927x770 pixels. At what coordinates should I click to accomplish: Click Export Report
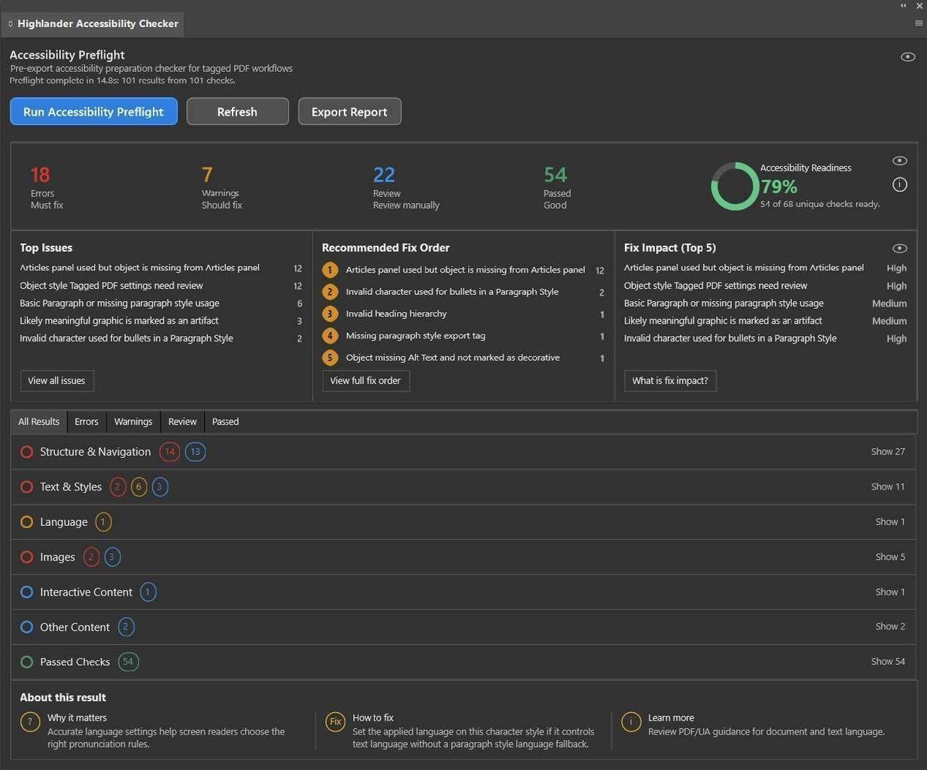click(349, 111)
